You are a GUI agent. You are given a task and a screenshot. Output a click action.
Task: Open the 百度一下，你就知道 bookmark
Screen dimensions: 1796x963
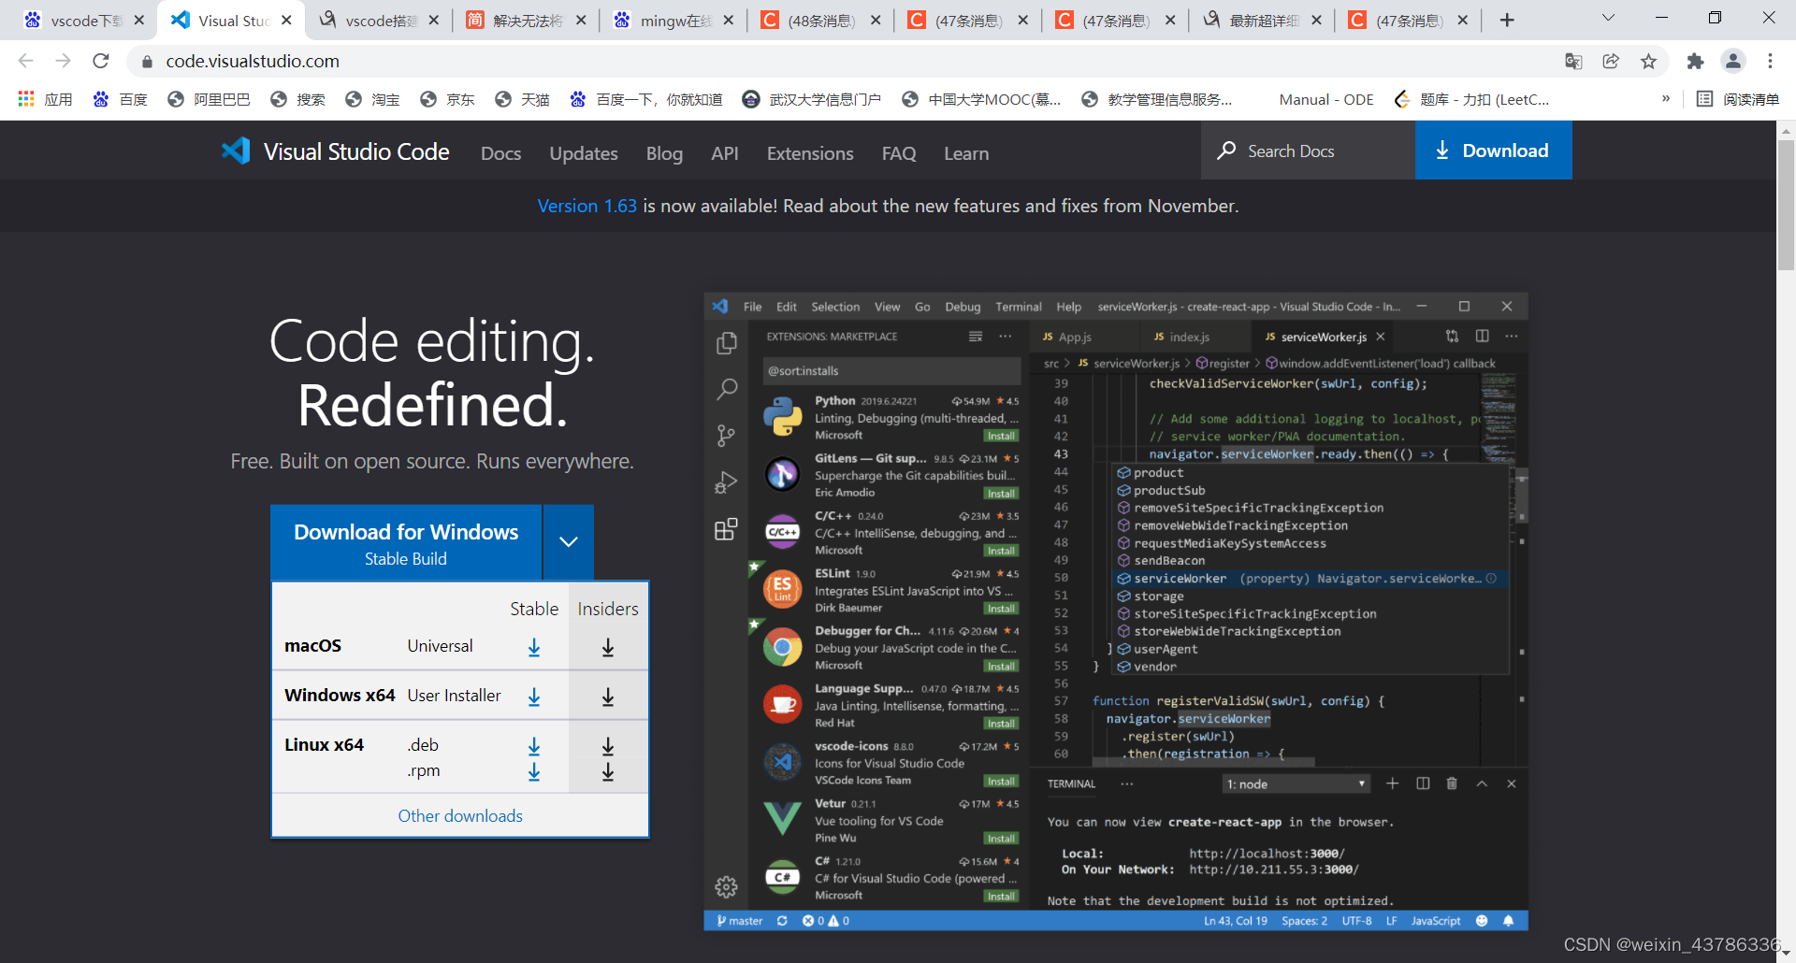tap(646, 99)
